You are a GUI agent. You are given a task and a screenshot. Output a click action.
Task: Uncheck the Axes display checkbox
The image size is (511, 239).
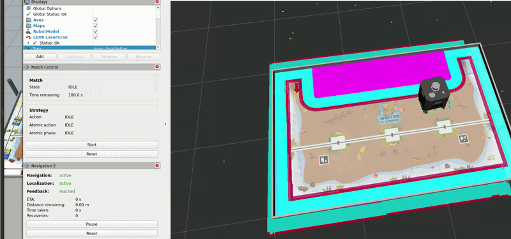click(x=95, y=20)
